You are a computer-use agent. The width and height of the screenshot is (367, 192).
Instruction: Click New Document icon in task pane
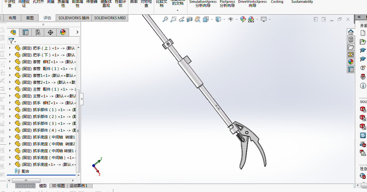363,33
